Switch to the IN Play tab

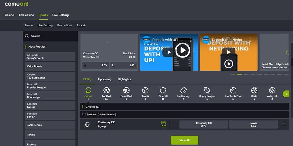click(87, 79)
